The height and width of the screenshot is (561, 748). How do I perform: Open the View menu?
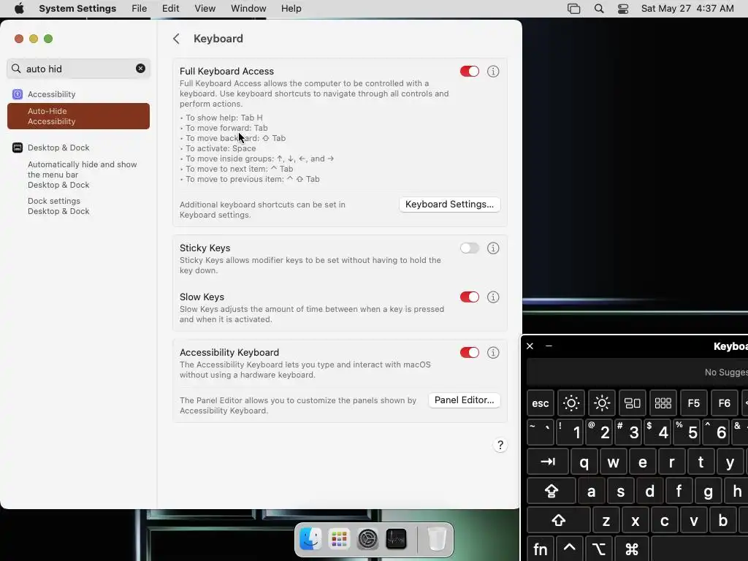205,9
